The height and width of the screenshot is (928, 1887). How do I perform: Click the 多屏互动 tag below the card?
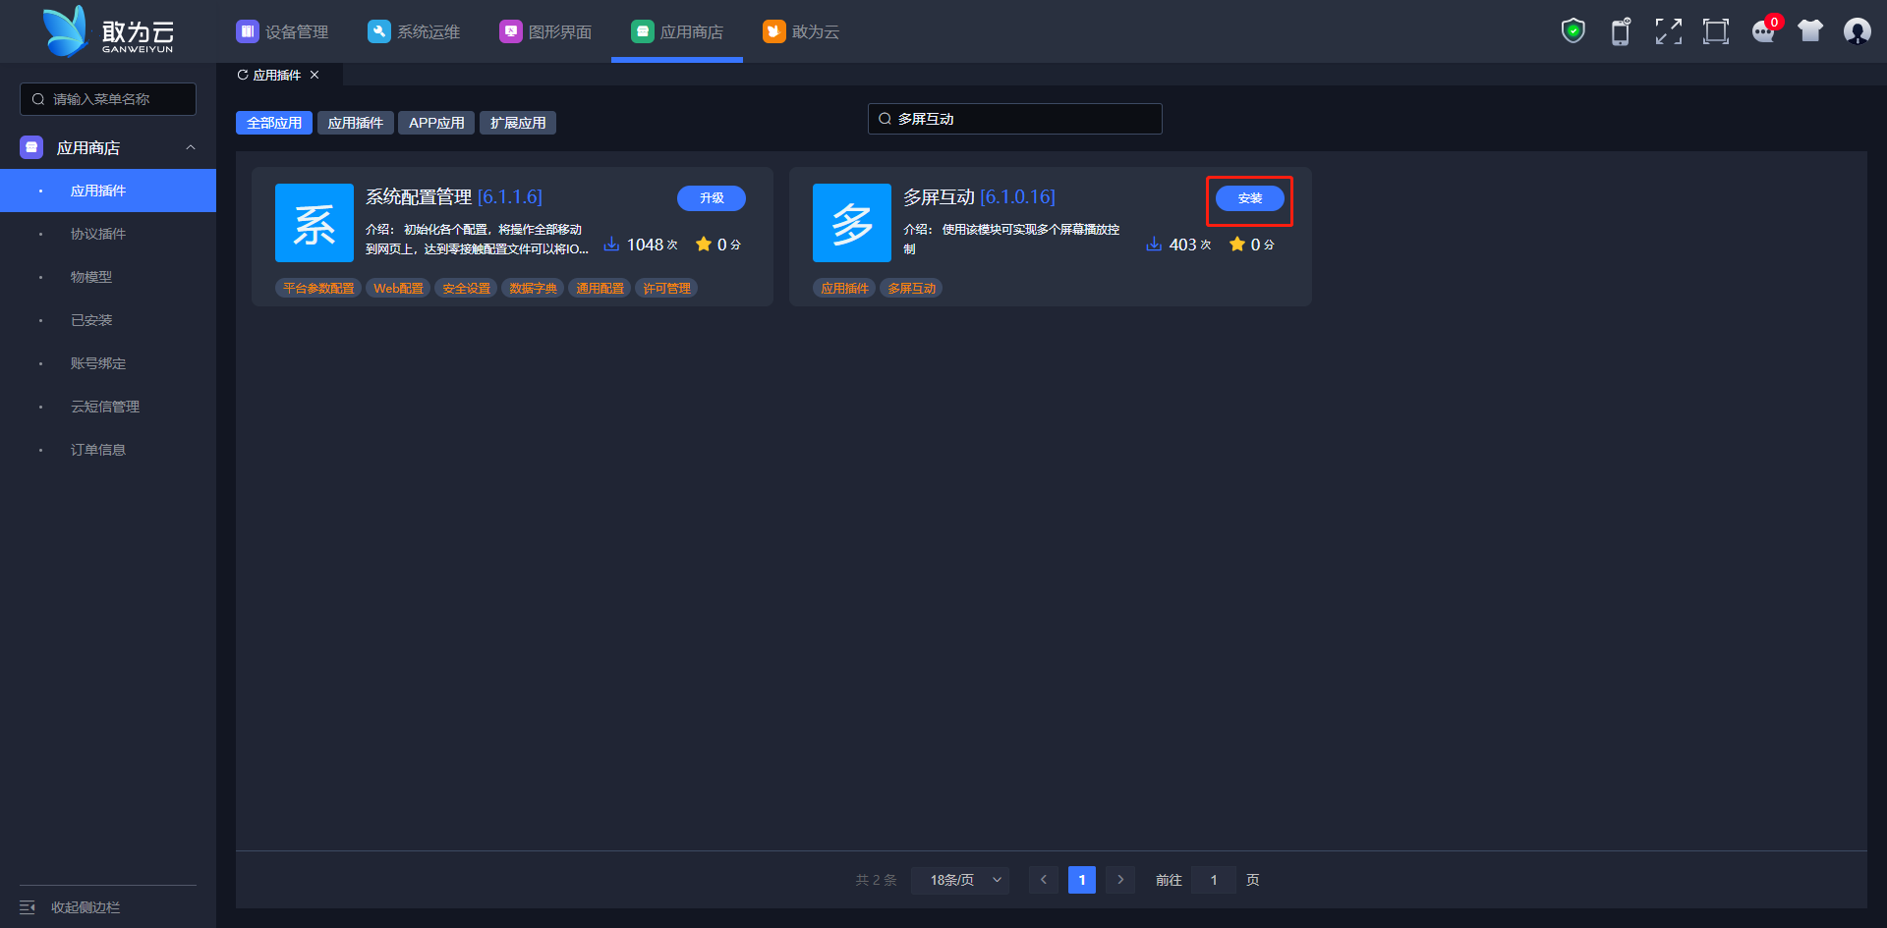[911, 288]
